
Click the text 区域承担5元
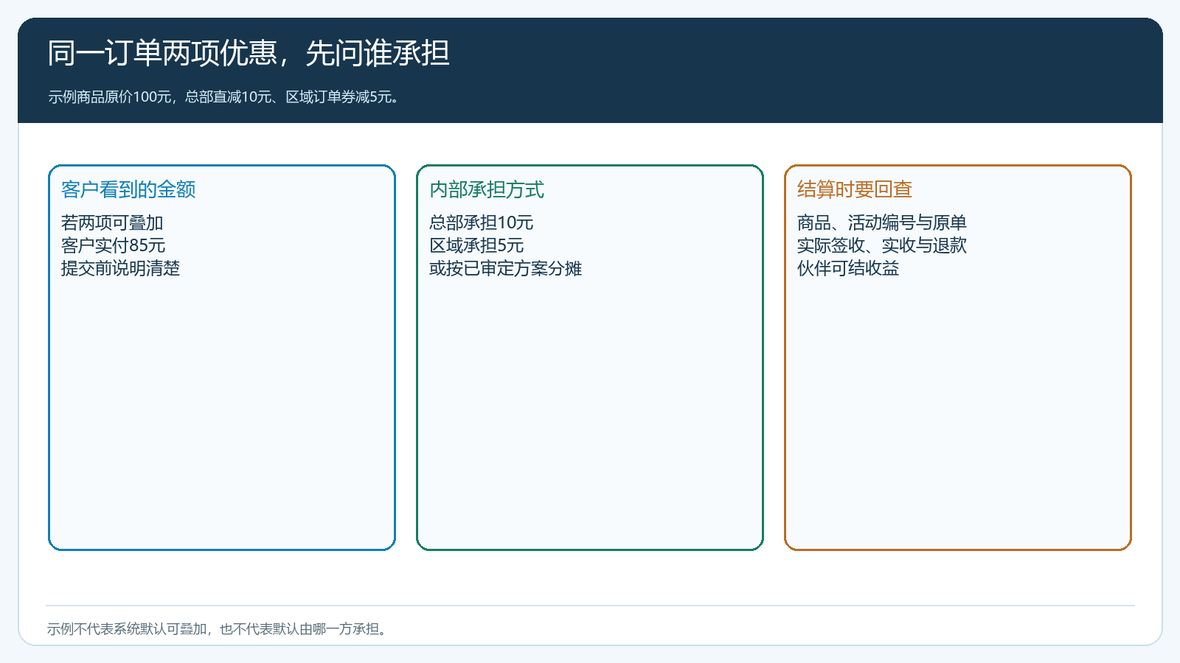(x=476, y=245)
